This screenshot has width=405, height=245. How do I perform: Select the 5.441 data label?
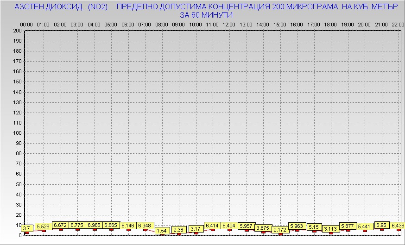pos(365,226)
